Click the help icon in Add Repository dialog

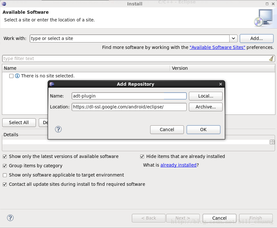click(x=58, y=130)
